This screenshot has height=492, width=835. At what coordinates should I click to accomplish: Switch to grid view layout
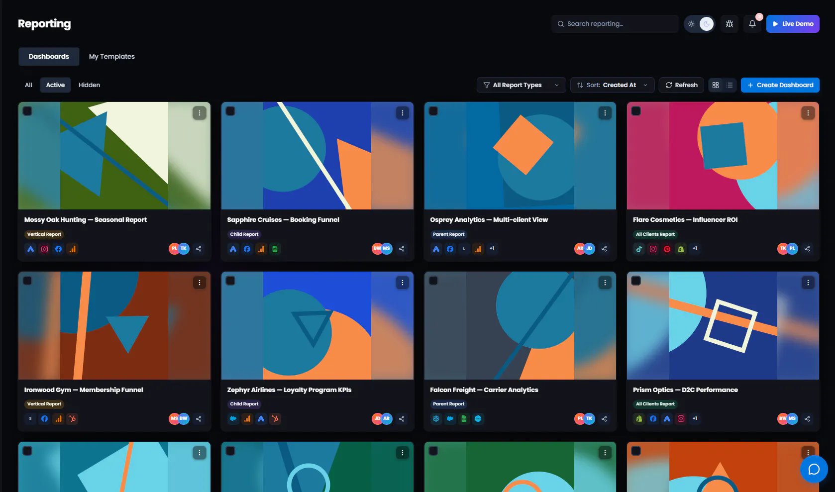coord(716,85)
